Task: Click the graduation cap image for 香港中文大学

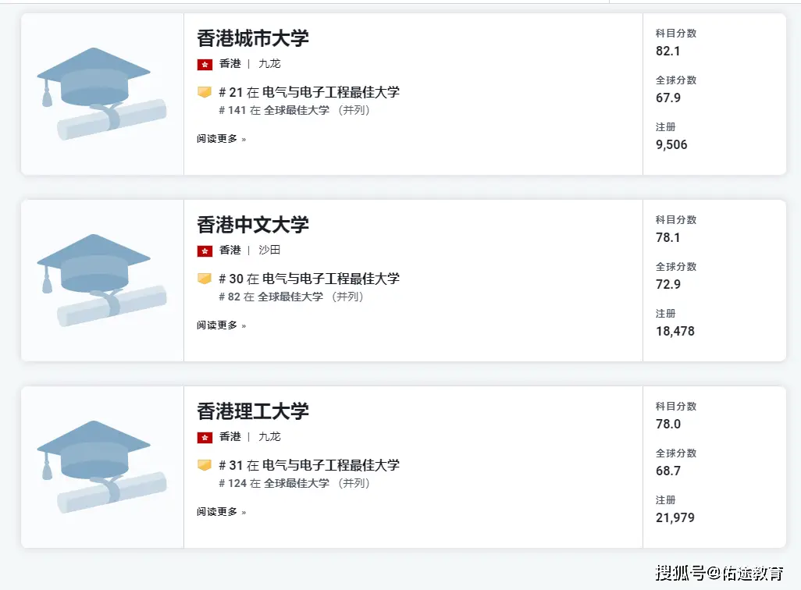Action: point(101,280)
